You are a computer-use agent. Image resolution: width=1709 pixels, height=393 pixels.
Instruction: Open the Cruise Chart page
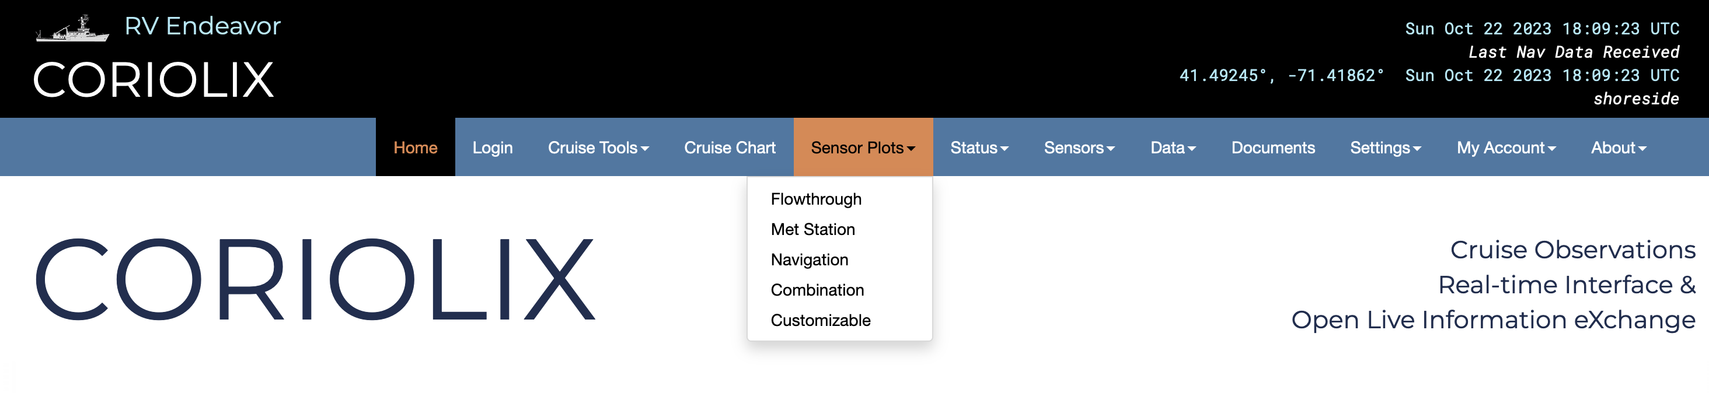(729, 147)
